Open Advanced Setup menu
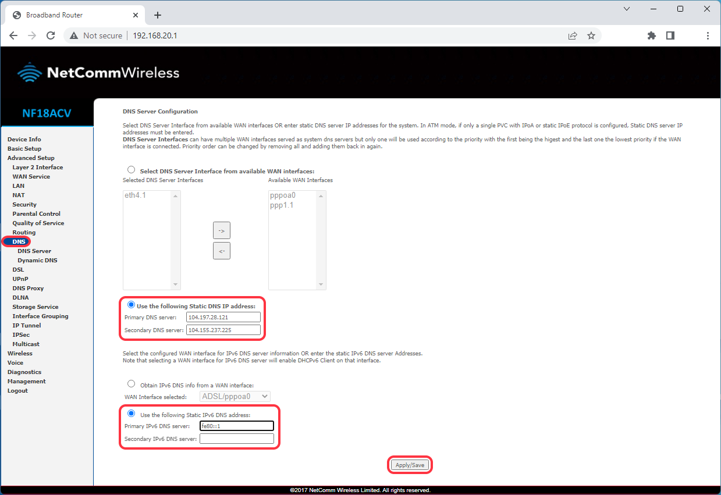 pyautogui.click(x=31, y=158)
